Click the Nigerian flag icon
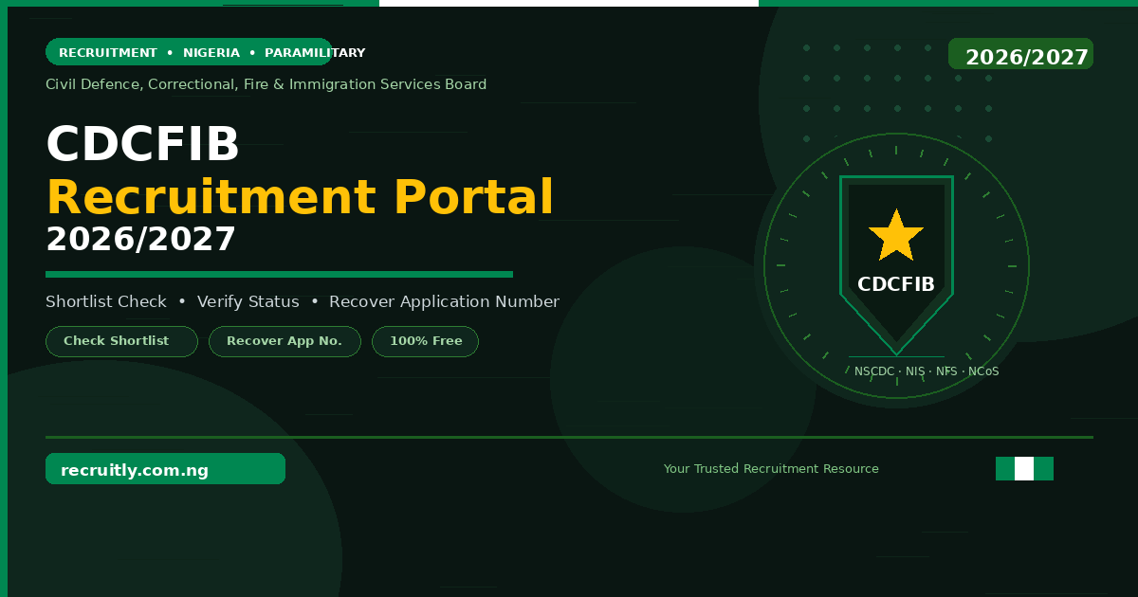 (x=1024, y=468)
